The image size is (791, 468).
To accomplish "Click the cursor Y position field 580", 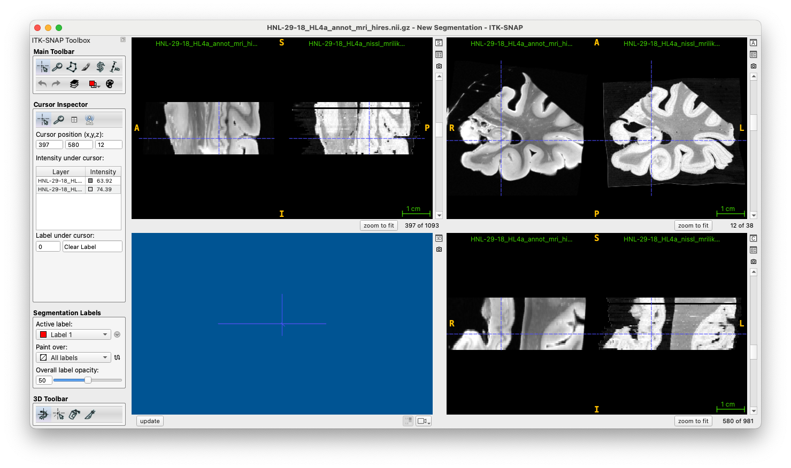I will coord(79,145).
